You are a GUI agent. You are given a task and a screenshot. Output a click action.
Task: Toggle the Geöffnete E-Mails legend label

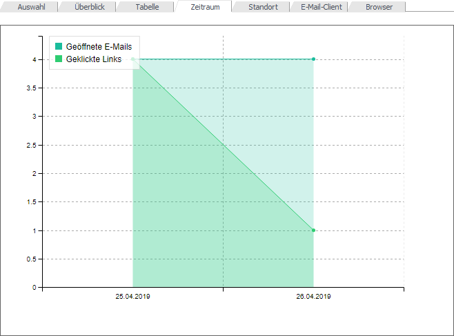[99, 47]
